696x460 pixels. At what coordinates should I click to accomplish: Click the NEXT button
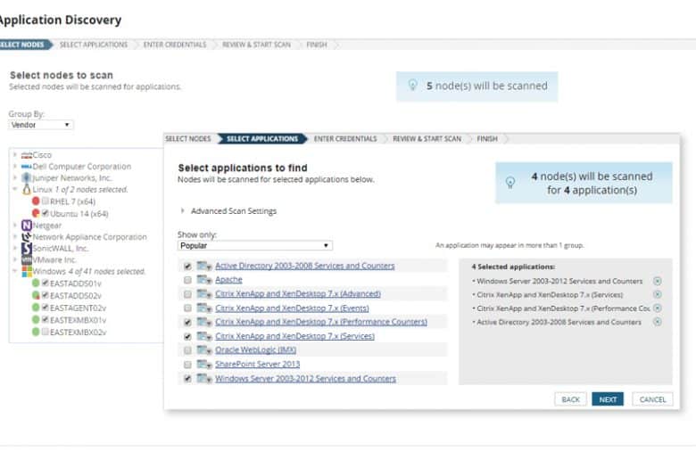click(608, 399)
